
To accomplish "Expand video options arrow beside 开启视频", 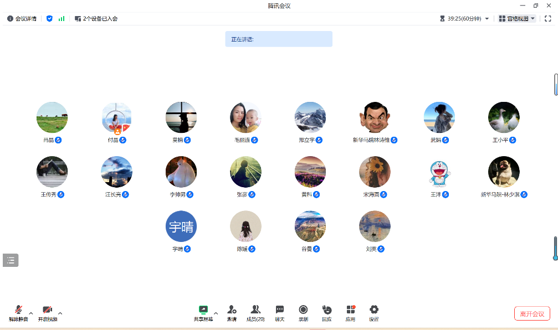I will click(x=60, y=313).
